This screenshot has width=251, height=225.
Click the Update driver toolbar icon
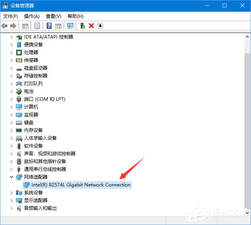[x=83, y=26]
